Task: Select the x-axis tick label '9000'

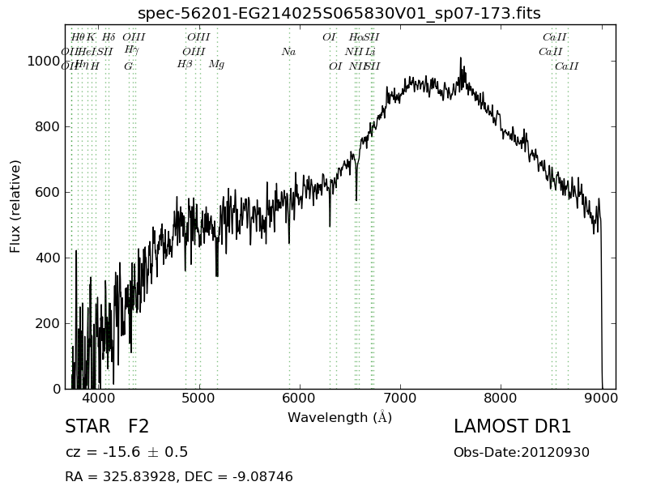Action: pos(602,398)
